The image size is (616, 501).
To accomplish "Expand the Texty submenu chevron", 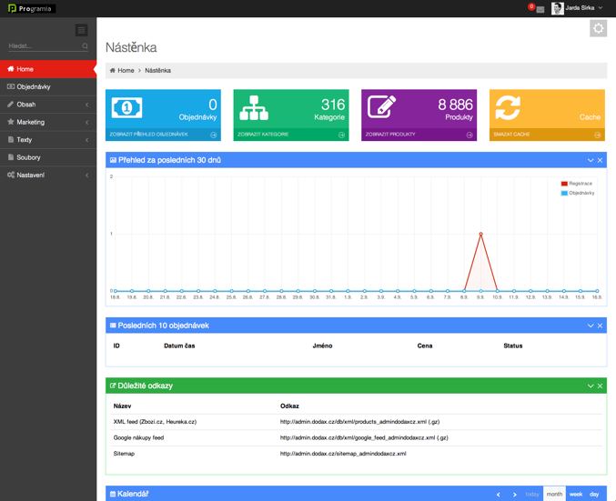I will click(x=86, y=140).
